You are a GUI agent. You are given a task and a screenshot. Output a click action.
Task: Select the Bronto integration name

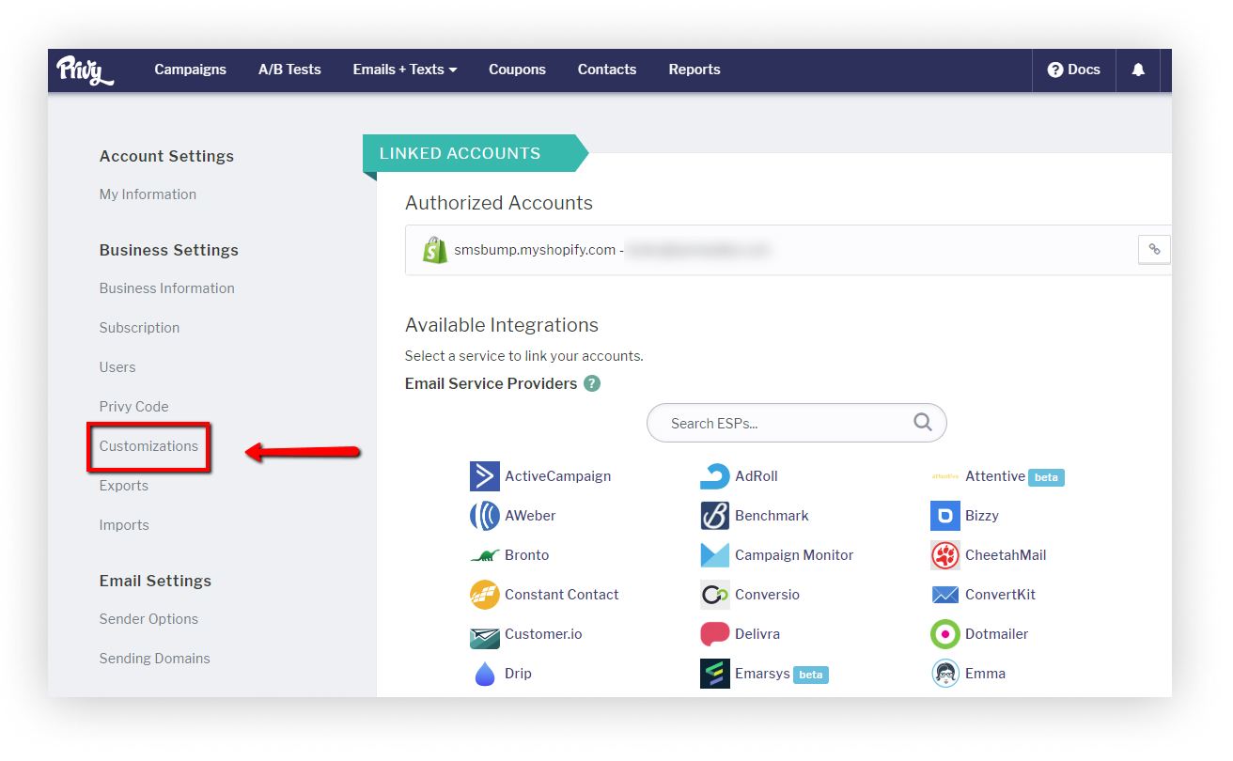[526, 555]
